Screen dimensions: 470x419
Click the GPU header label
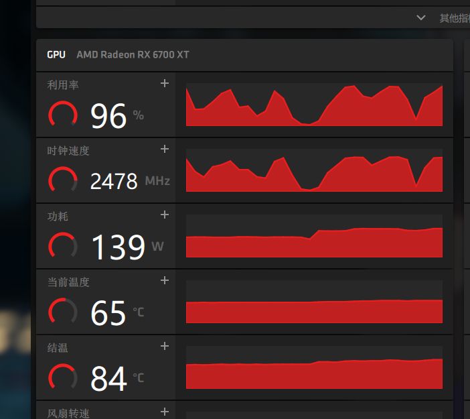[56, 54]
